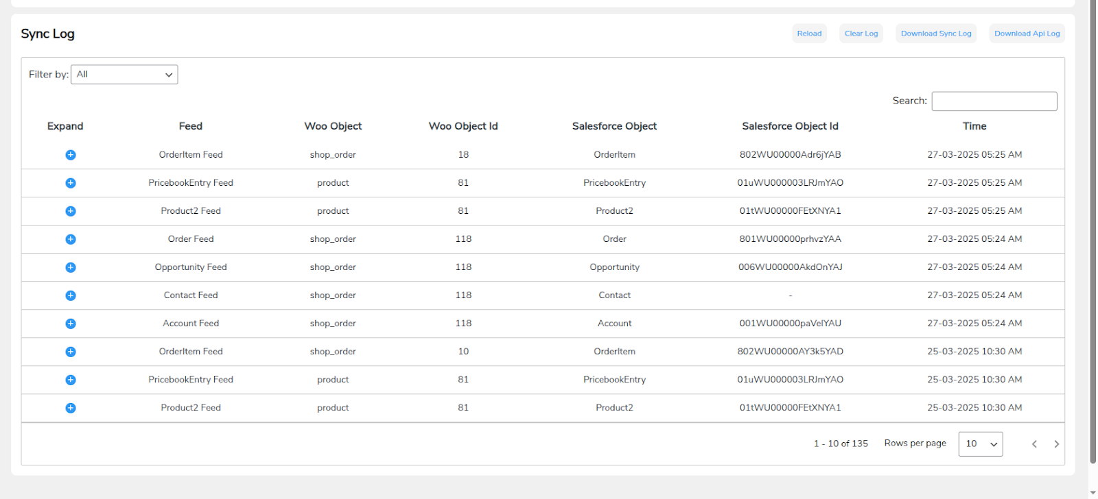
Task: Click the Reload button
Action: pos(809,34)
